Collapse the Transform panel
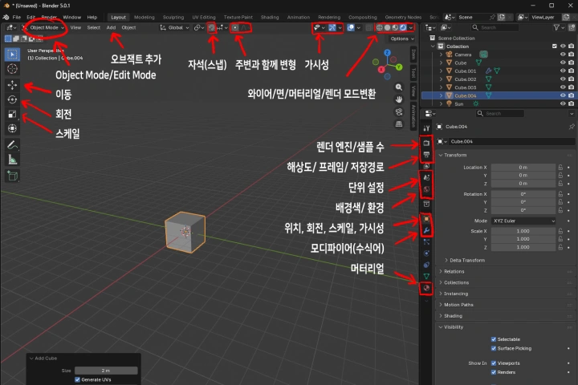The height and width of the screenshot is (385, 578). point(455,155)
